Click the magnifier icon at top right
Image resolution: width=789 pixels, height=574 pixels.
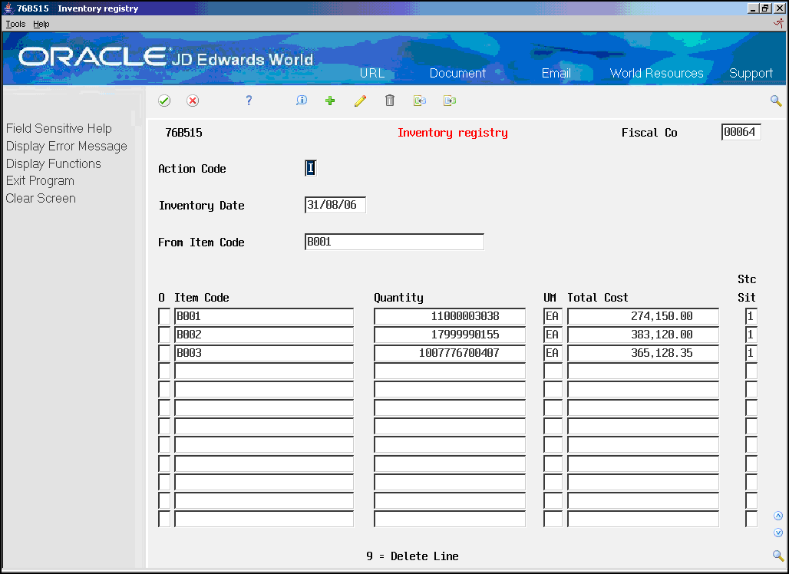coord(776,101)
